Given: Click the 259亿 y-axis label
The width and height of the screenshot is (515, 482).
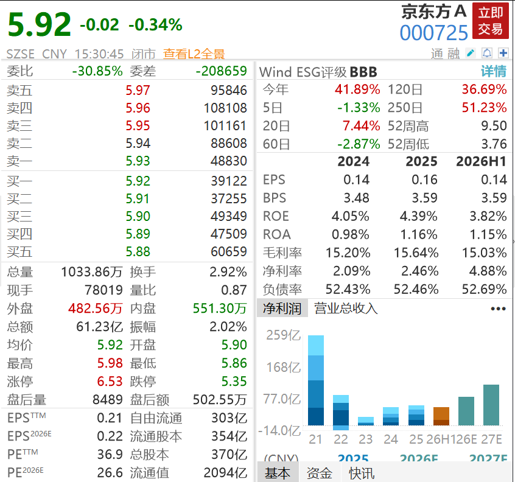Looking at the screenshot, I should [x=284, y=335].
